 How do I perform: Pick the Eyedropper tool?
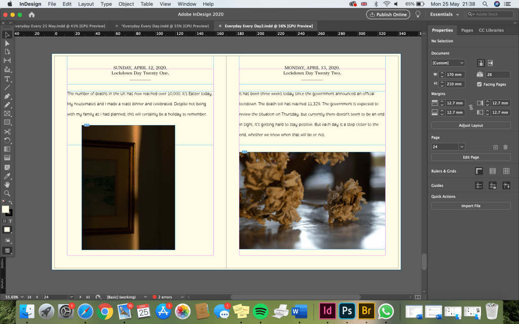(x=7, y=176)
